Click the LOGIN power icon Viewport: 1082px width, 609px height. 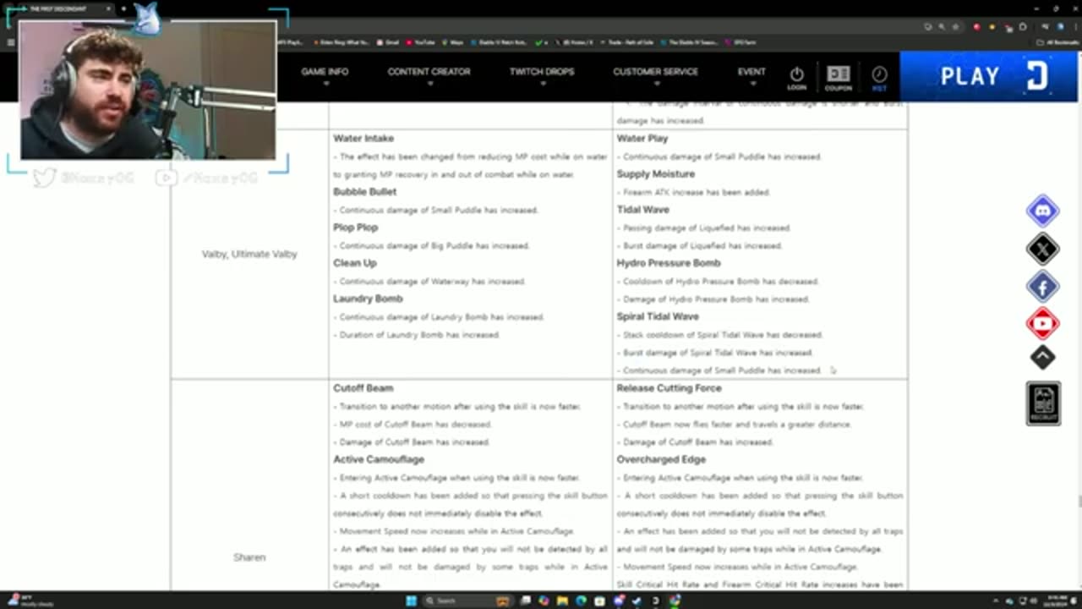(796, 77)
